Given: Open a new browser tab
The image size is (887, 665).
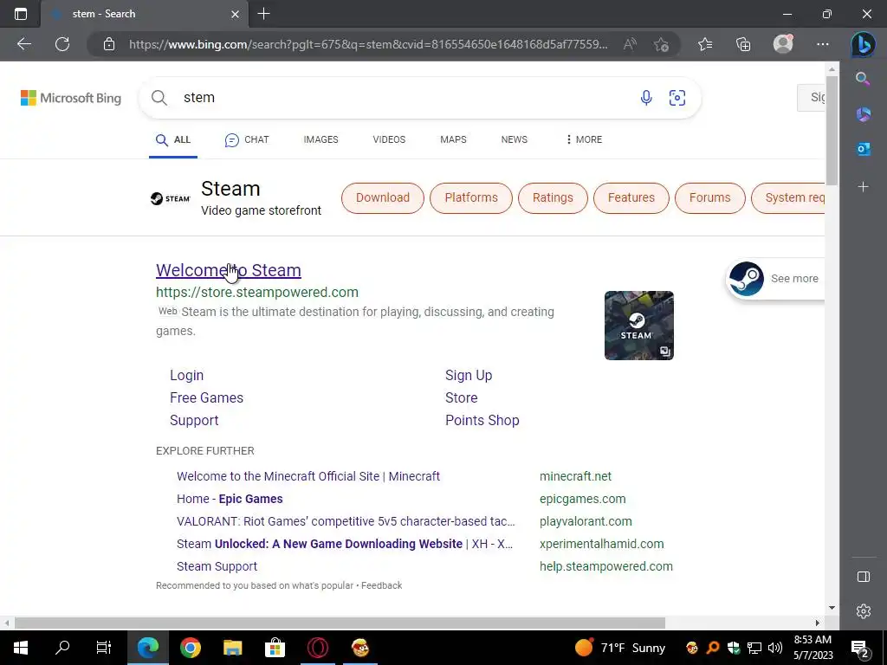Looking at the screenshot, I should [x=263, y=14].
